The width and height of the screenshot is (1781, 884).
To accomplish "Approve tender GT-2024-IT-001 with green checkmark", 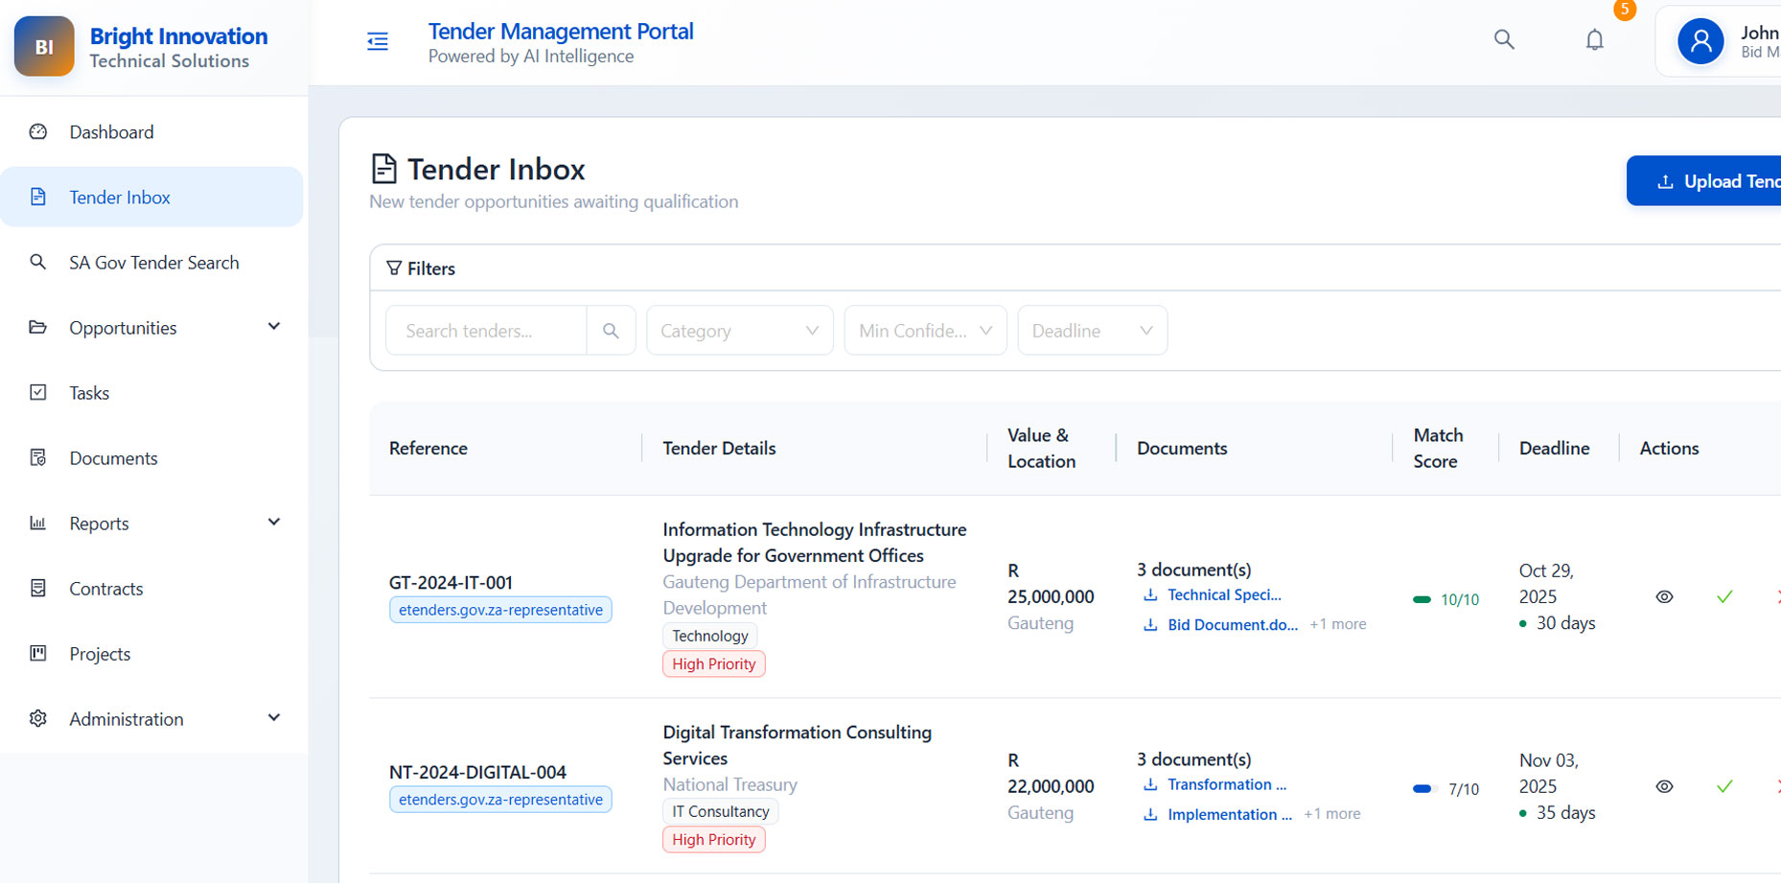I will click(1723, 597).
